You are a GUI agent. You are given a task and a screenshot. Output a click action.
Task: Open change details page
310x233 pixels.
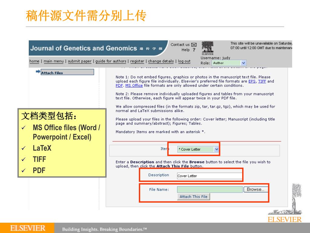point(161,61)
